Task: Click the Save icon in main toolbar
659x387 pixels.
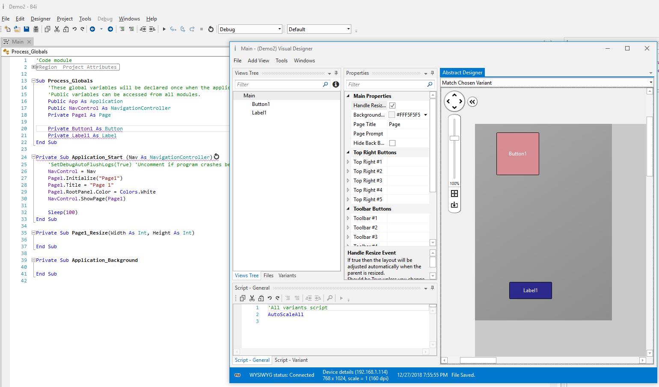Action: pos(27,29)
